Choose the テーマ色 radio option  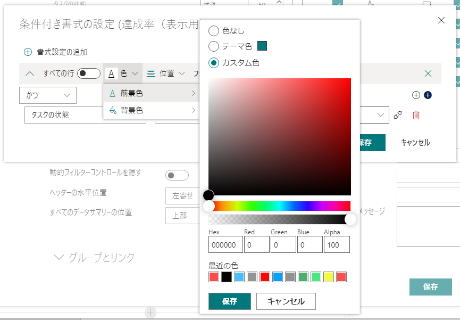[x=214, y=46]
